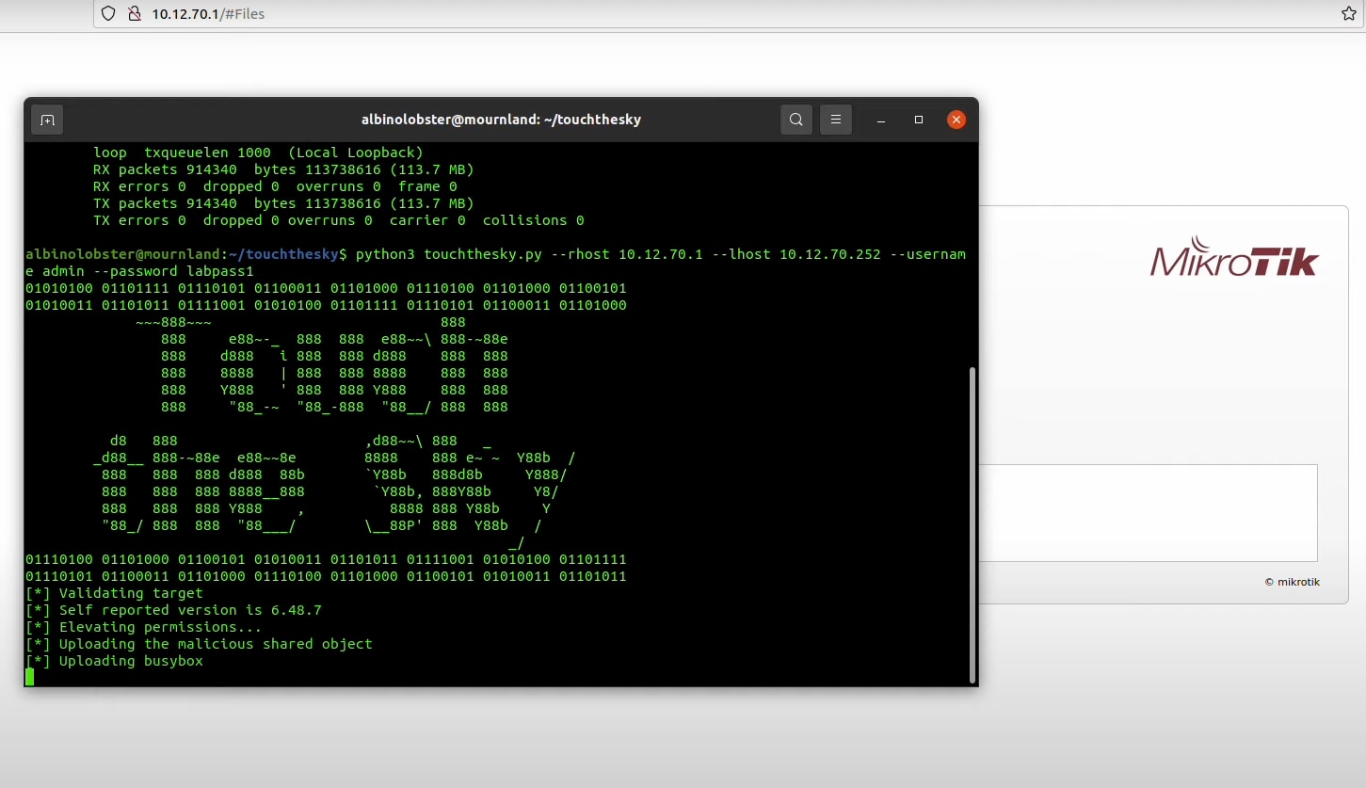Close the albinolobster terminal window
This screenshot has width=1366, height=788.
pyautogui.click(x=956, y=120)
